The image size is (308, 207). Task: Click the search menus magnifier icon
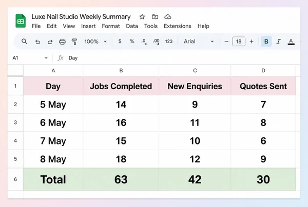coord(24,42)
